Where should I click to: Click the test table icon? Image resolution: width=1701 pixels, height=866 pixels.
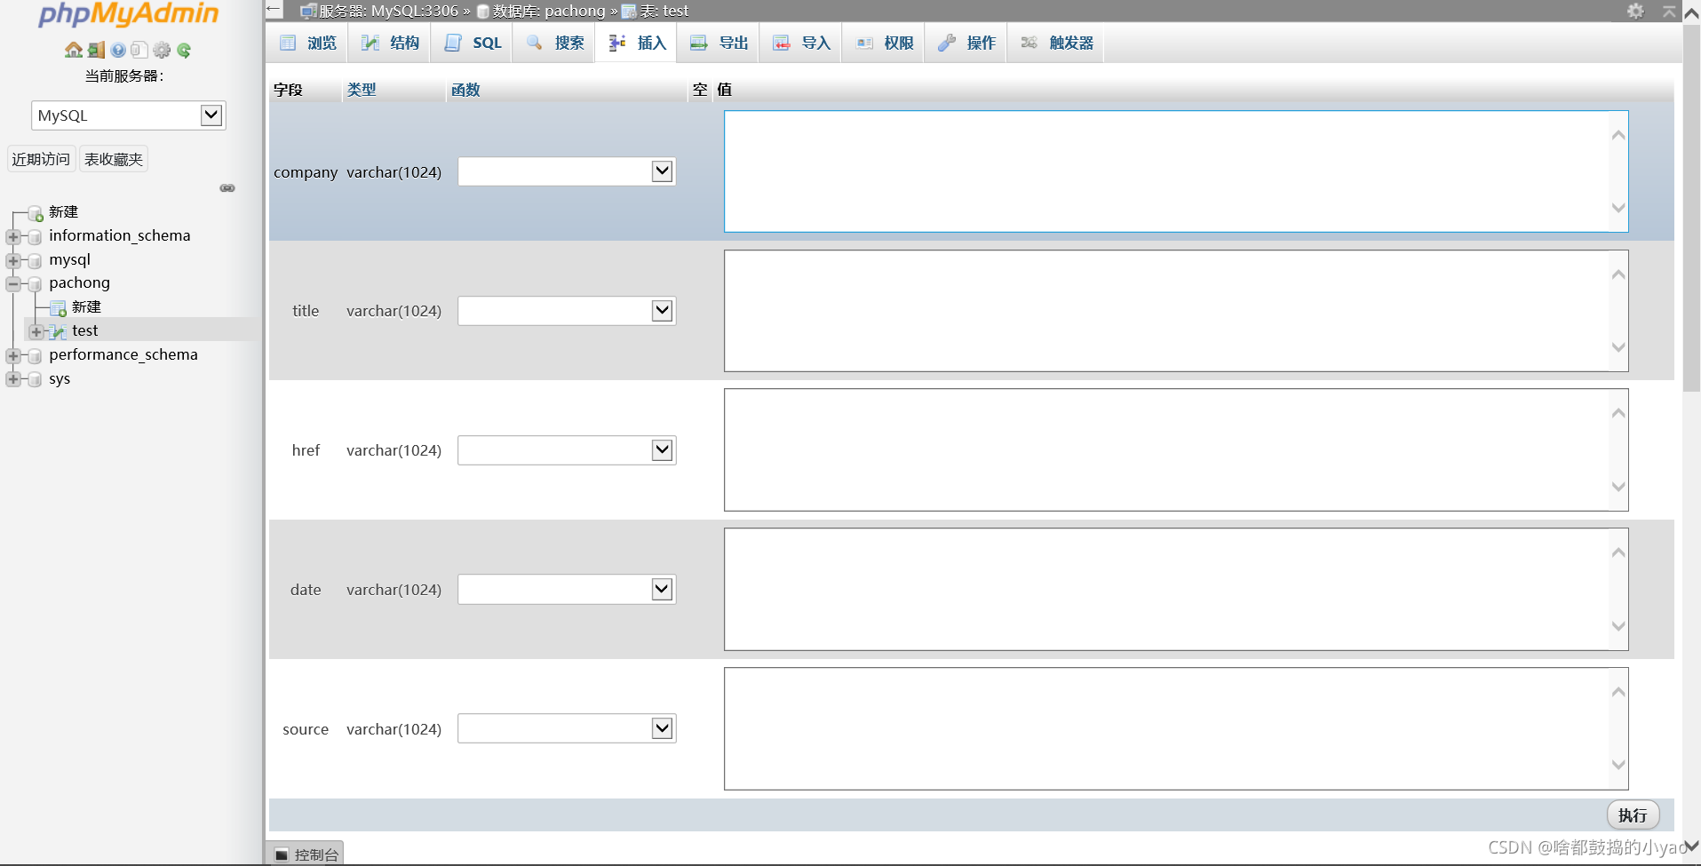pyautogui.click(x=59, y=332)
